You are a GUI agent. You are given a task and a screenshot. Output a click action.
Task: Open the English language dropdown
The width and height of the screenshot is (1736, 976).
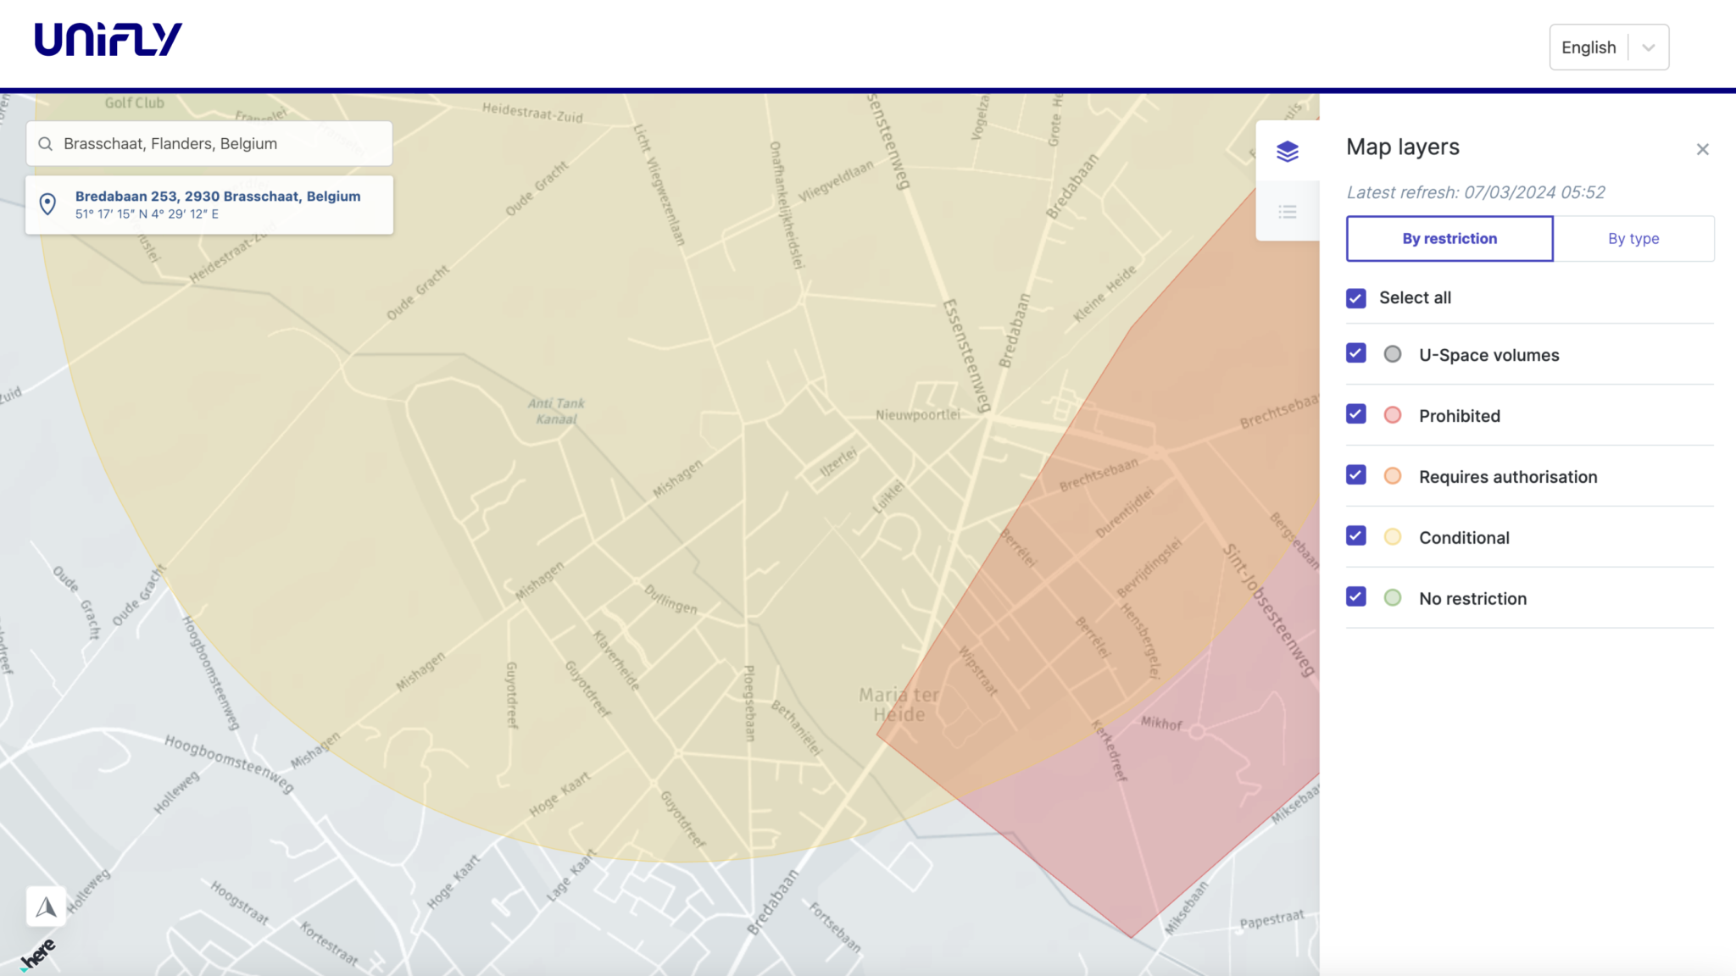tap(1589, 47)
